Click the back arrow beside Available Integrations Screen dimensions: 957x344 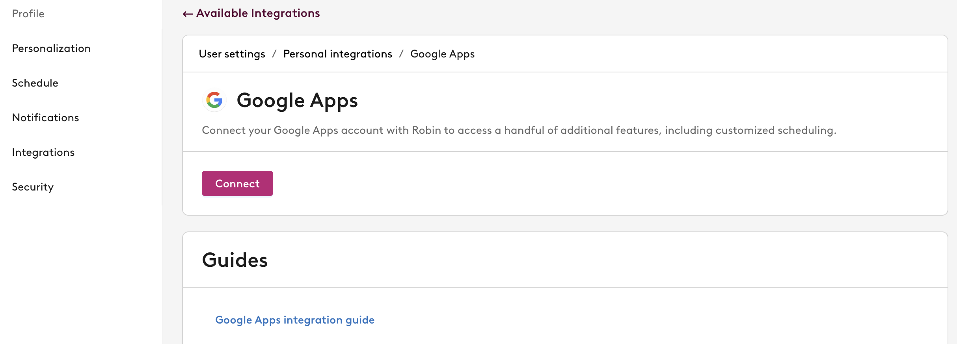tap(188, 14)
